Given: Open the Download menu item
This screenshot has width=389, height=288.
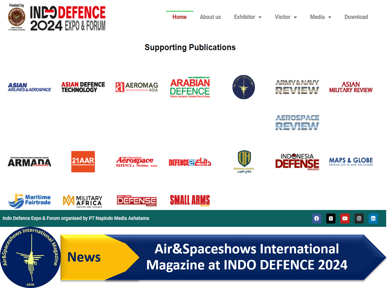Looking at the screenshot, I should click(356, 17).
